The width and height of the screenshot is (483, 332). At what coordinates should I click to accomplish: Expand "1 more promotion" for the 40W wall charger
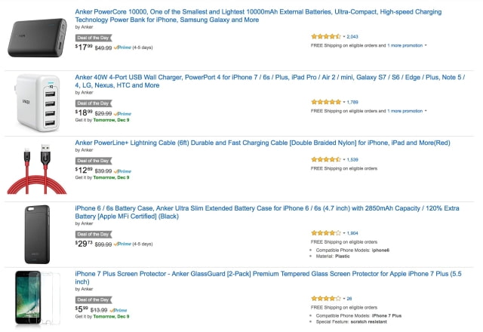click(408, 110)
